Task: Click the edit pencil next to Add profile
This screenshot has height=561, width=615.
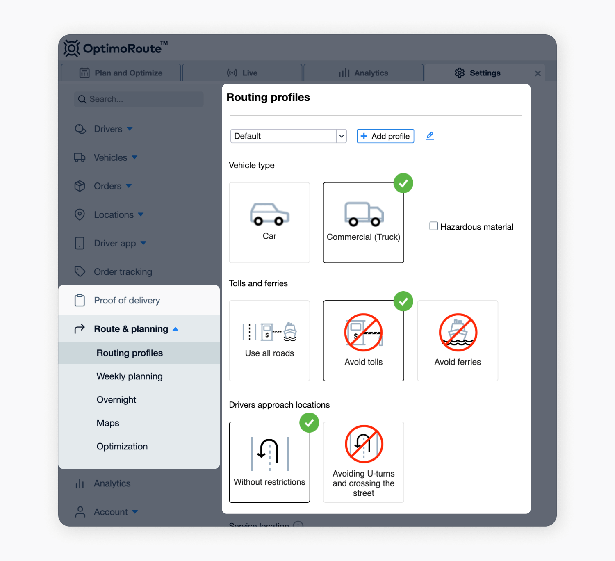Action: click(x=430, y=136)
